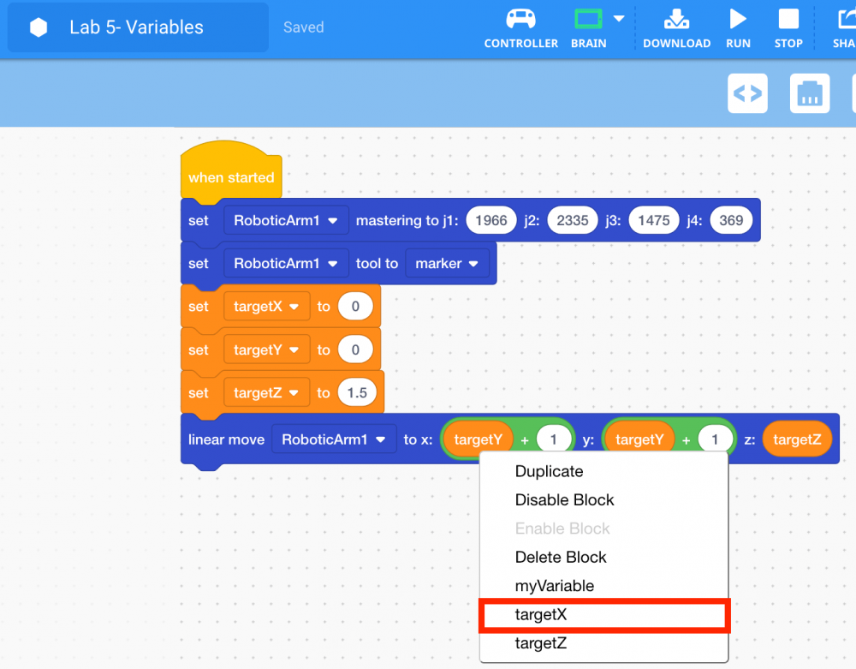Expand the Brain dropdown arrow
The image size is (856, 669).
[x=618, y=19]
